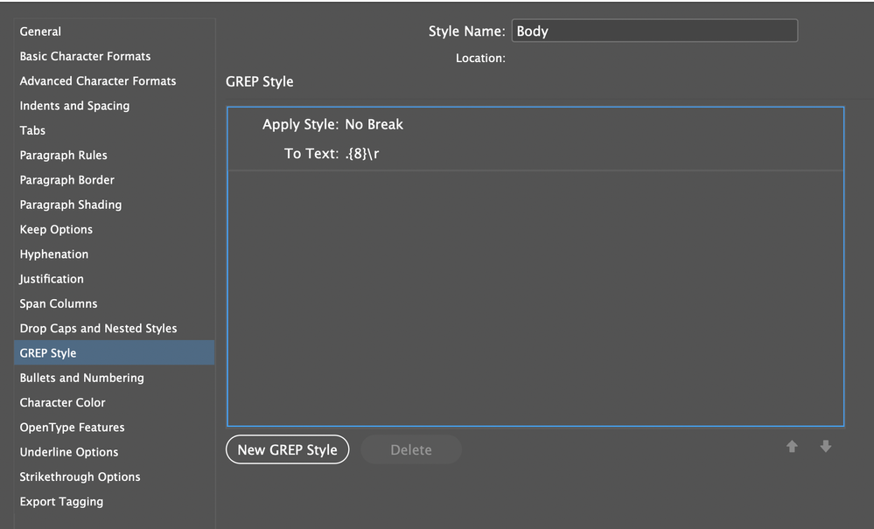Screen dimensions: 874x529
Task: Open Bullets and Numbering category
Action: tap(115, 378)
